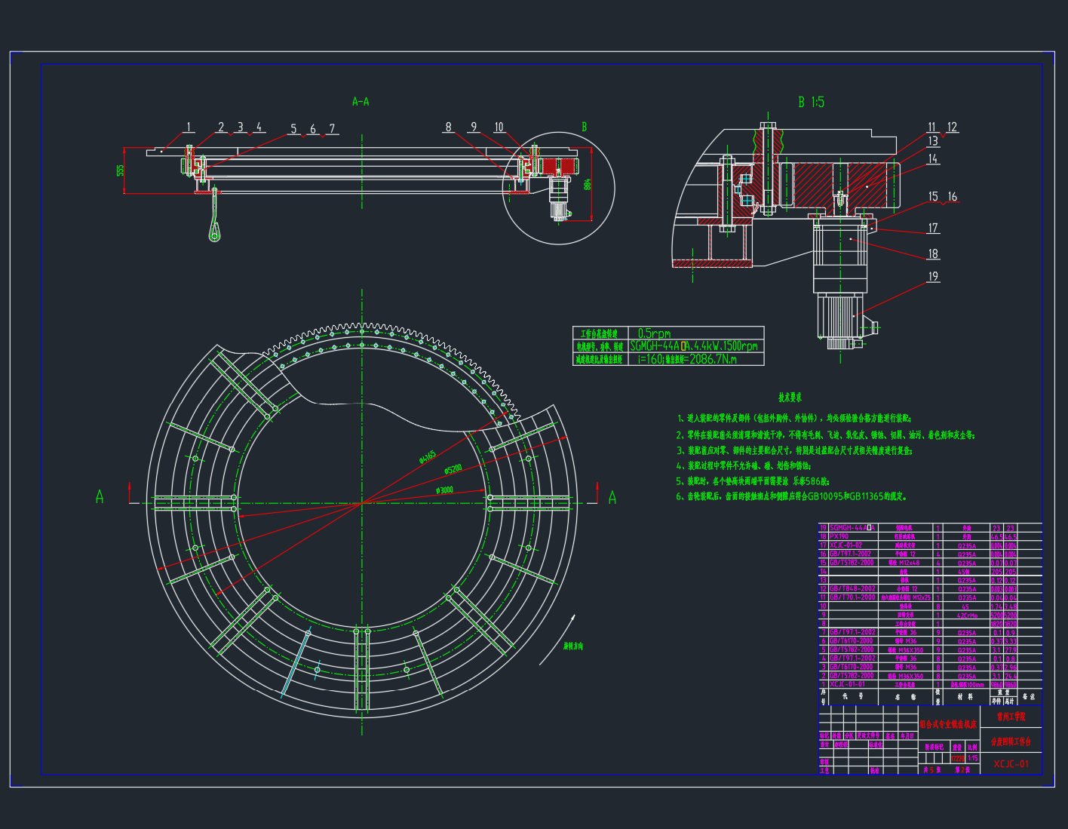Click the right 'A' section marker
The image size is (1068, 829).
point(612,497)
